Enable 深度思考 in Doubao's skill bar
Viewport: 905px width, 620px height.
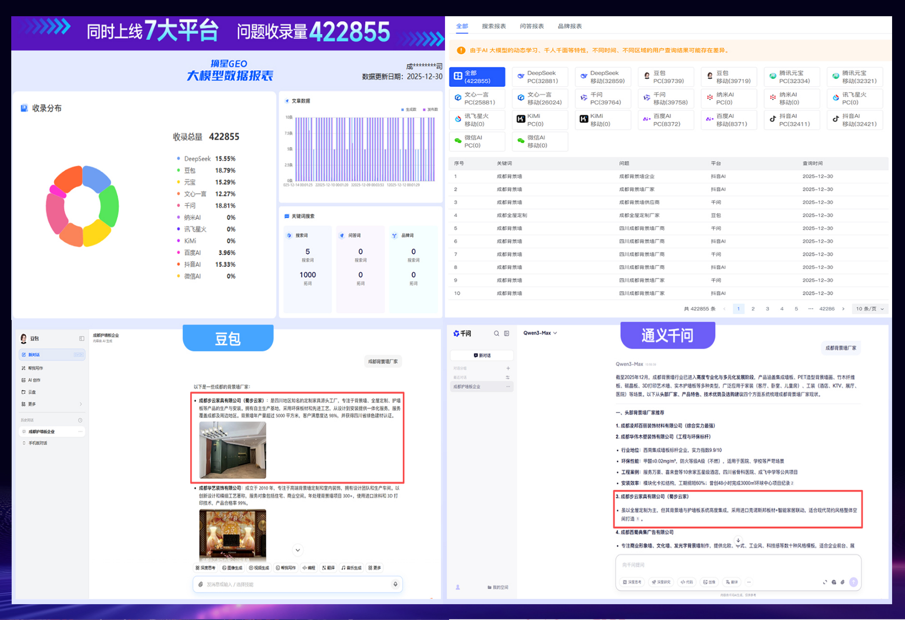pyautogui.click(x=206, y=568)
